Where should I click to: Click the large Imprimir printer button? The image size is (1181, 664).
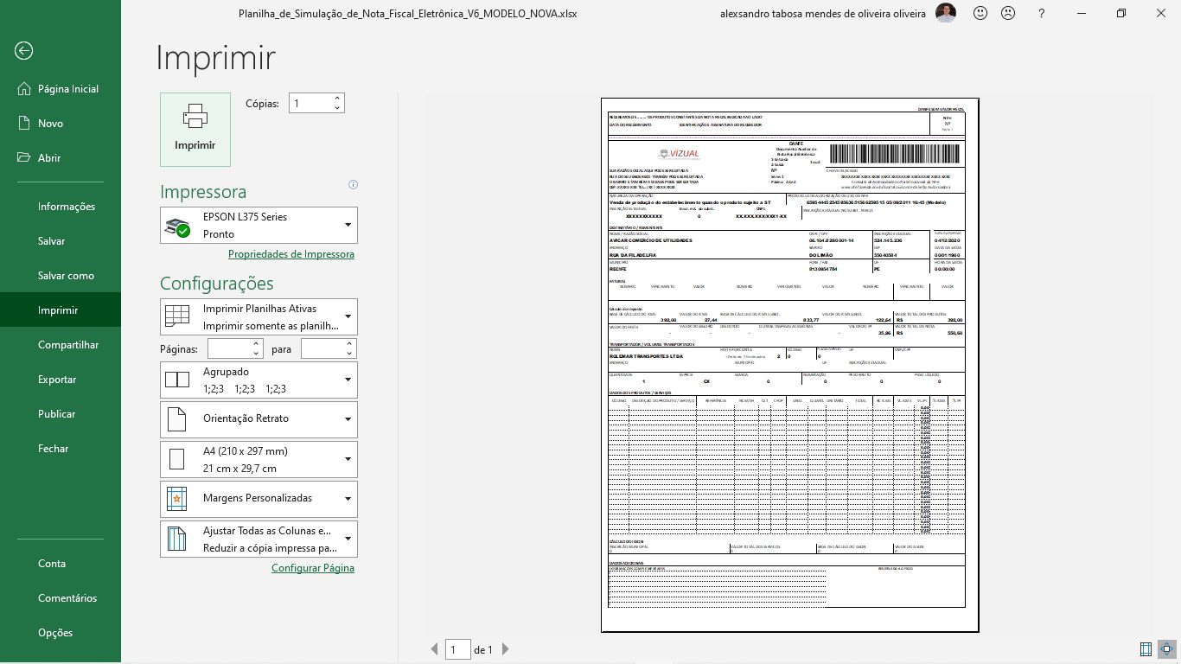(x=195, y=130)
